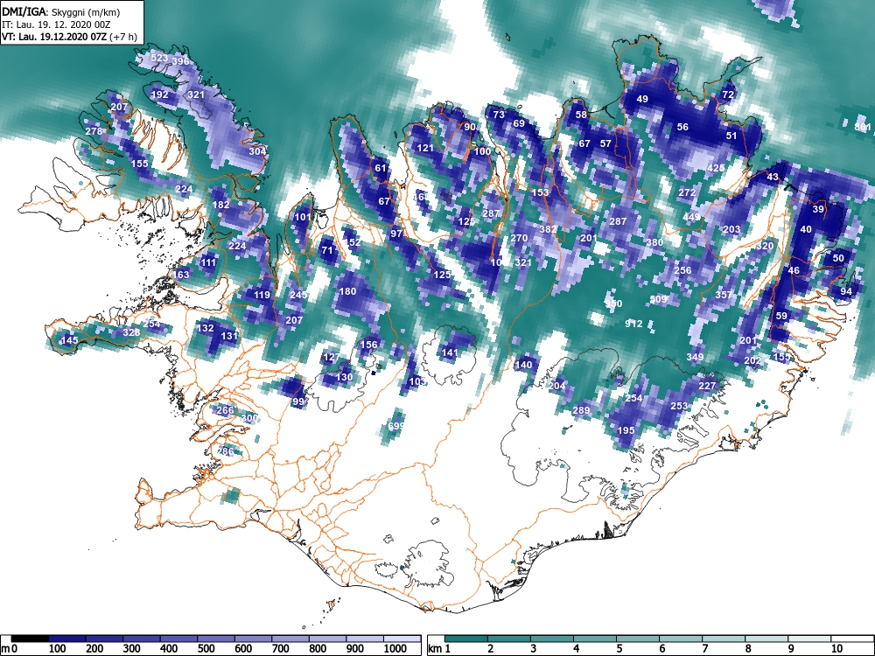Image resolution: width=875 pixels, height=656 pixels.
Task: Click the black 0–100 m legend swatch
Action: 30,639
